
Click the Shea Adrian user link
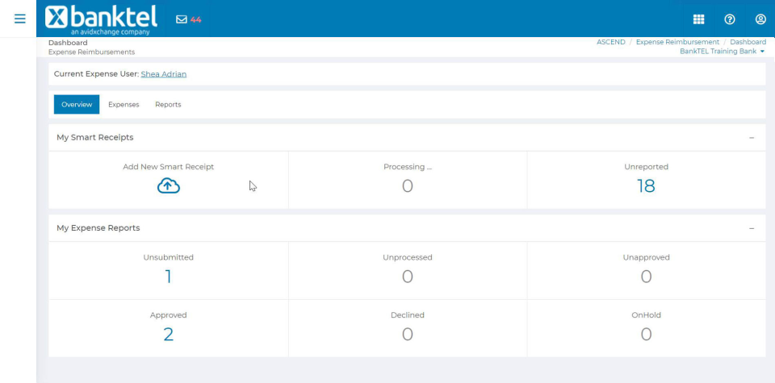[x=164, y=74]
